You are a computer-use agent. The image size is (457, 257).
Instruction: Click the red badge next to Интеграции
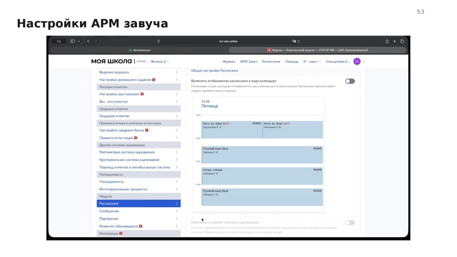pyautogui.click(x=121, y=234)
